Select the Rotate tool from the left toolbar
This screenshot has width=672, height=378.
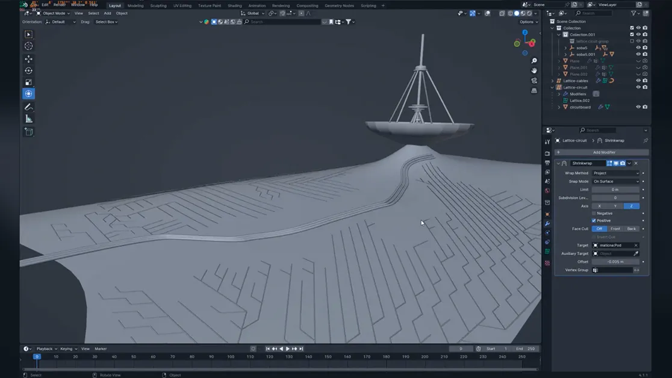coord(28,70)
